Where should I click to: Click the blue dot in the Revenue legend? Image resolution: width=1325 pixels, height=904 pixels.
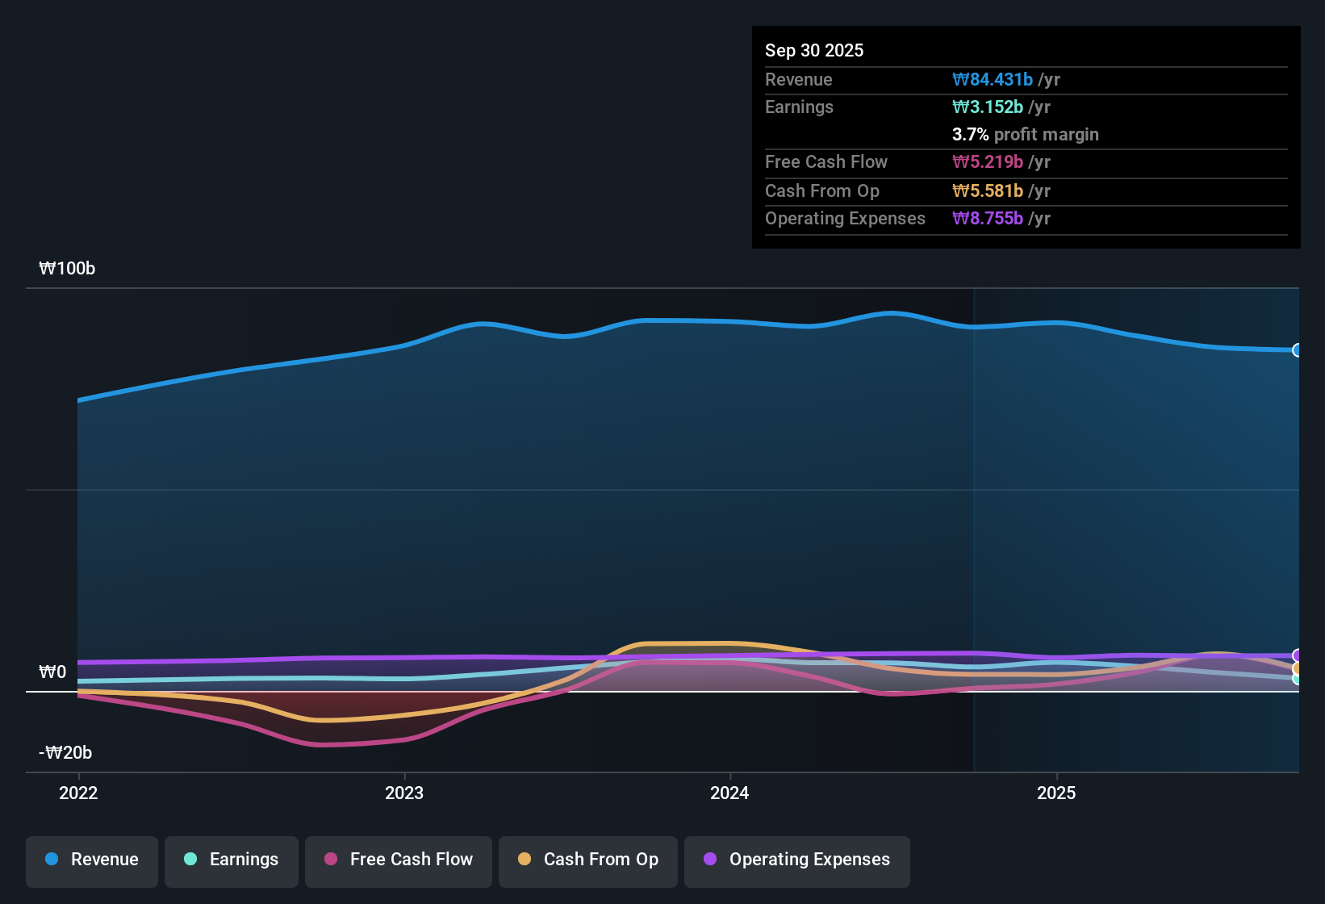click(52, 860)
